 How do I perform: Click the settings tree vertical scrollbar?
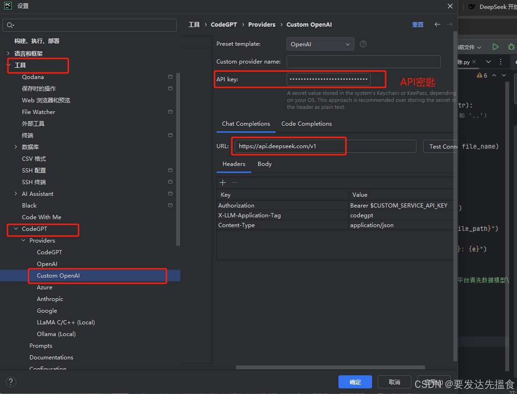pyautogui.click(x=178, y=159)
